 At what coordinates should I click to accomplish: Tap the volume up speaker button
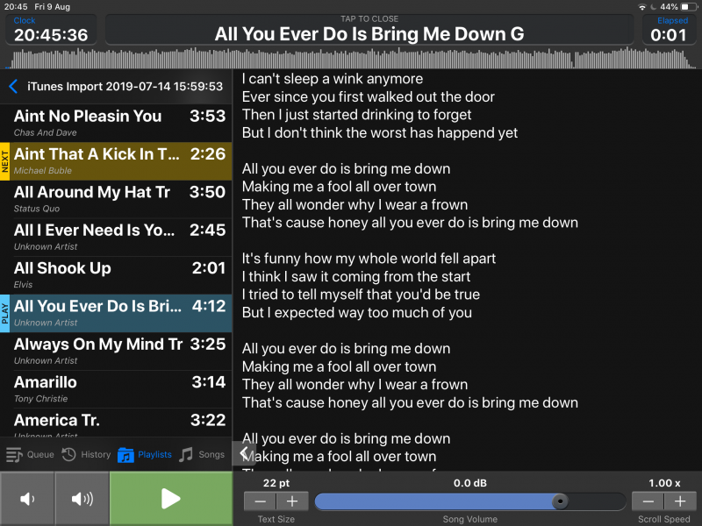[82, 498]
